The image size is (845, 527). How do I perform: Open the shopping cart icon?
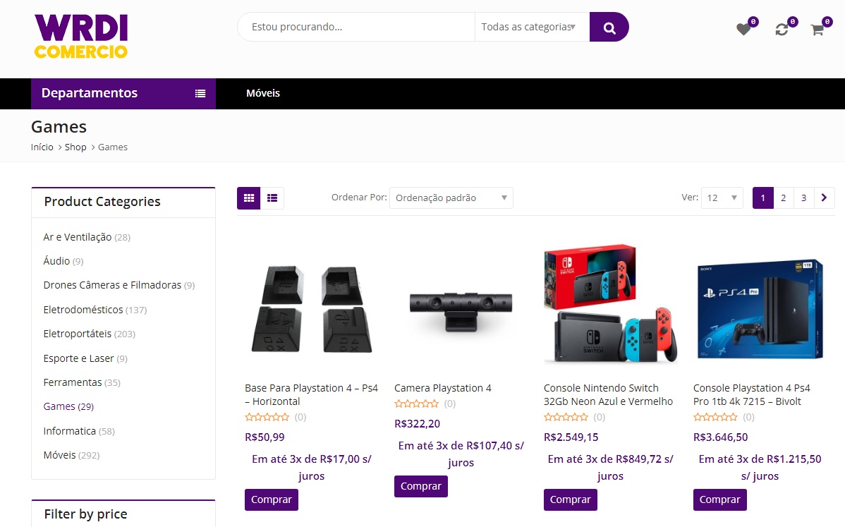[x=817, y=30]
